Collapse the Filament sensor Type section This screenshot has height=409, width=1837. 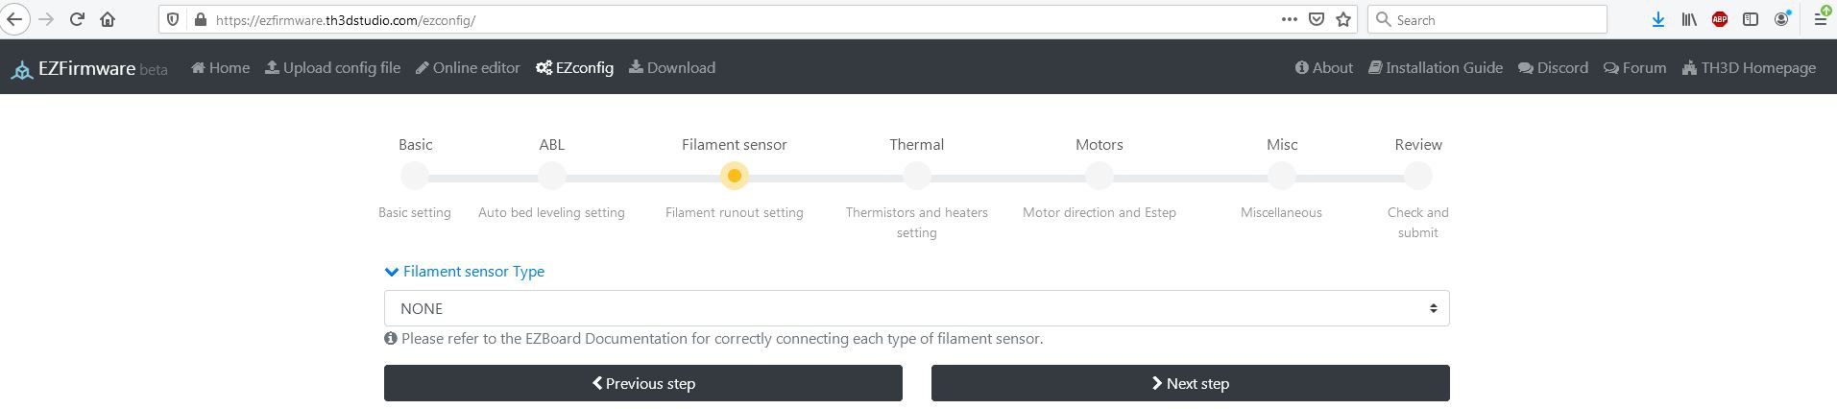(465, 272)
